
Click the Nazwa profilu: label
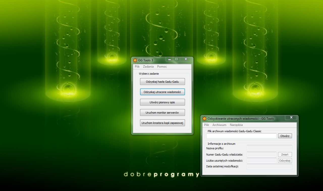(x=215, y=148)
